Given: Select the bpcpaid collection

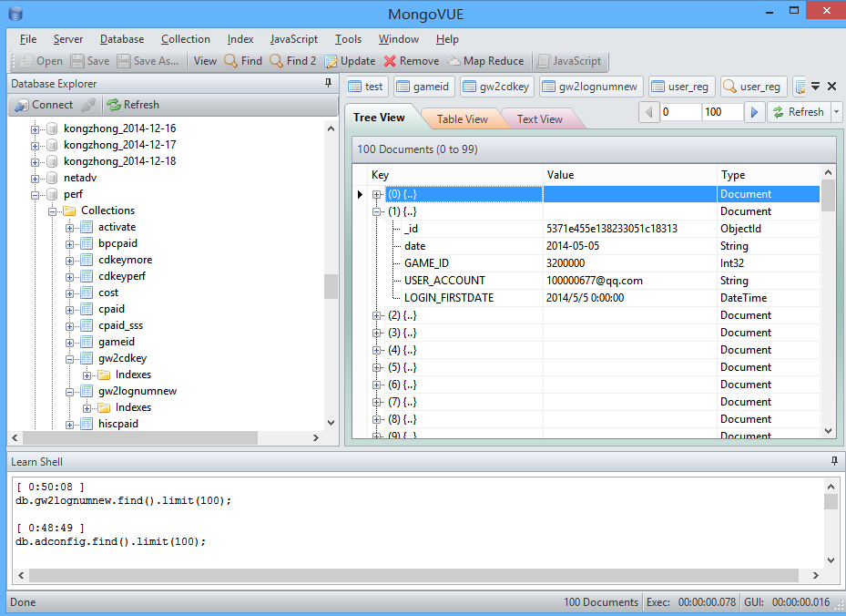Looking at the screenshot, I should tap(117, 243).
